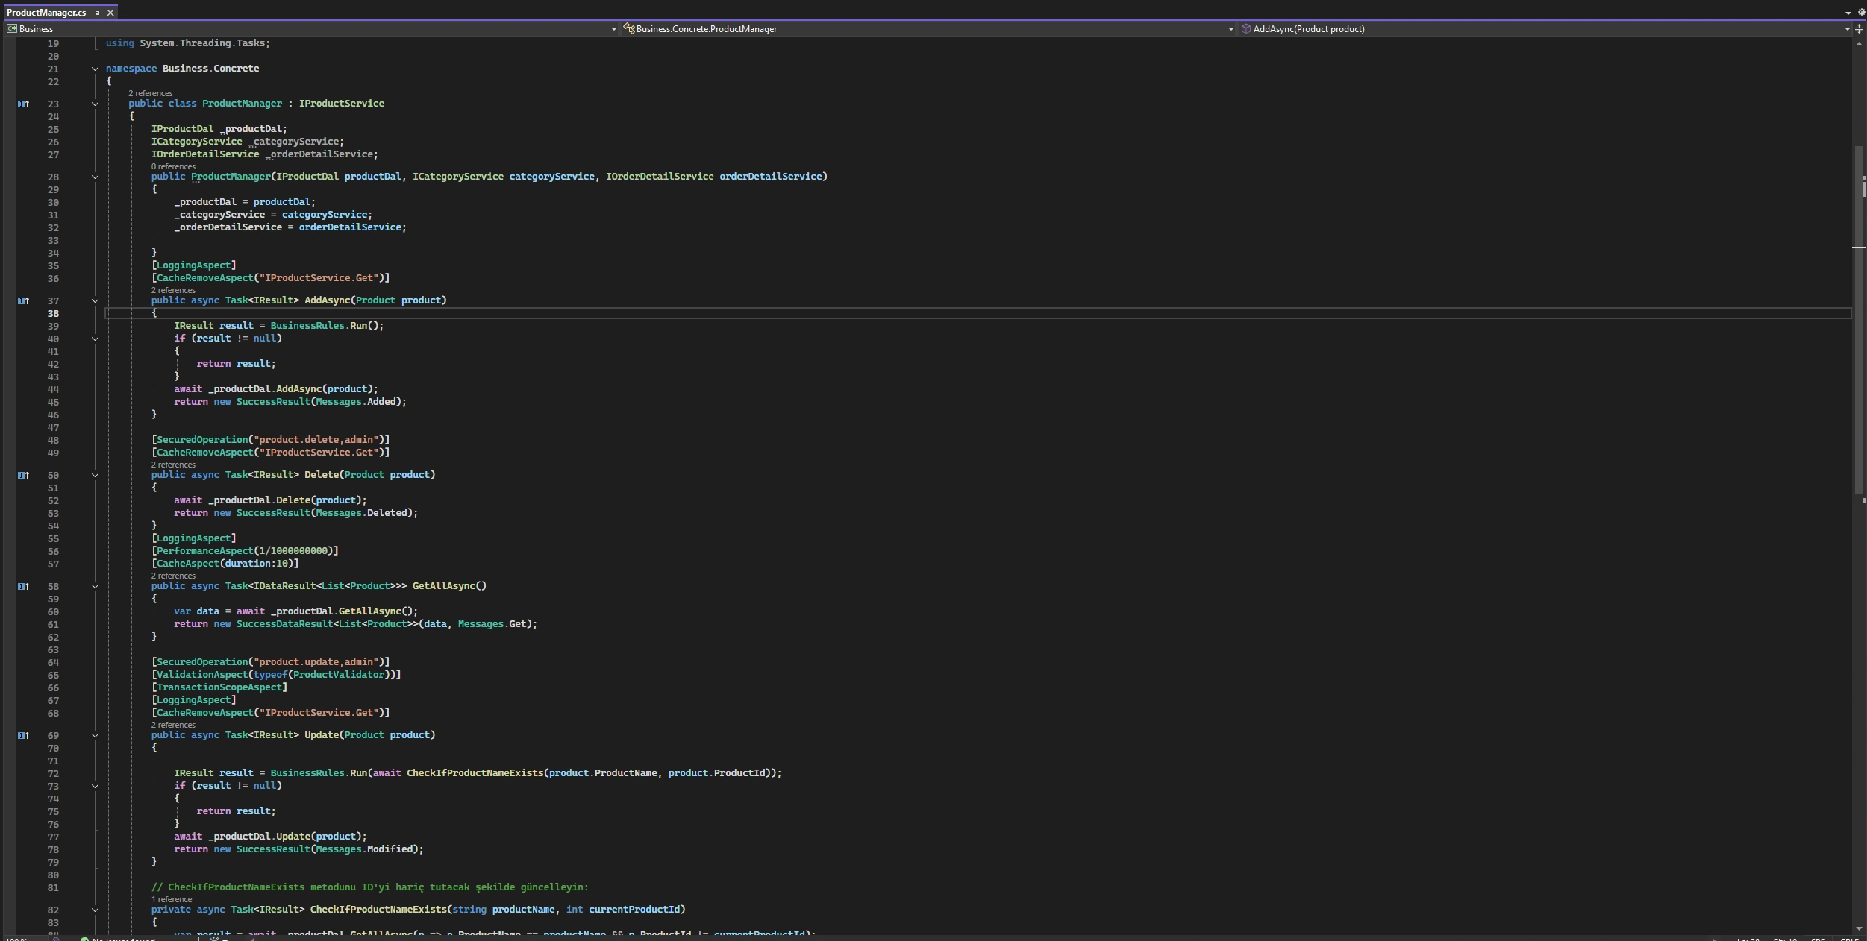Close the ProductManager.cs tab
Screen dimensions: 1867x941
[110, 13]
